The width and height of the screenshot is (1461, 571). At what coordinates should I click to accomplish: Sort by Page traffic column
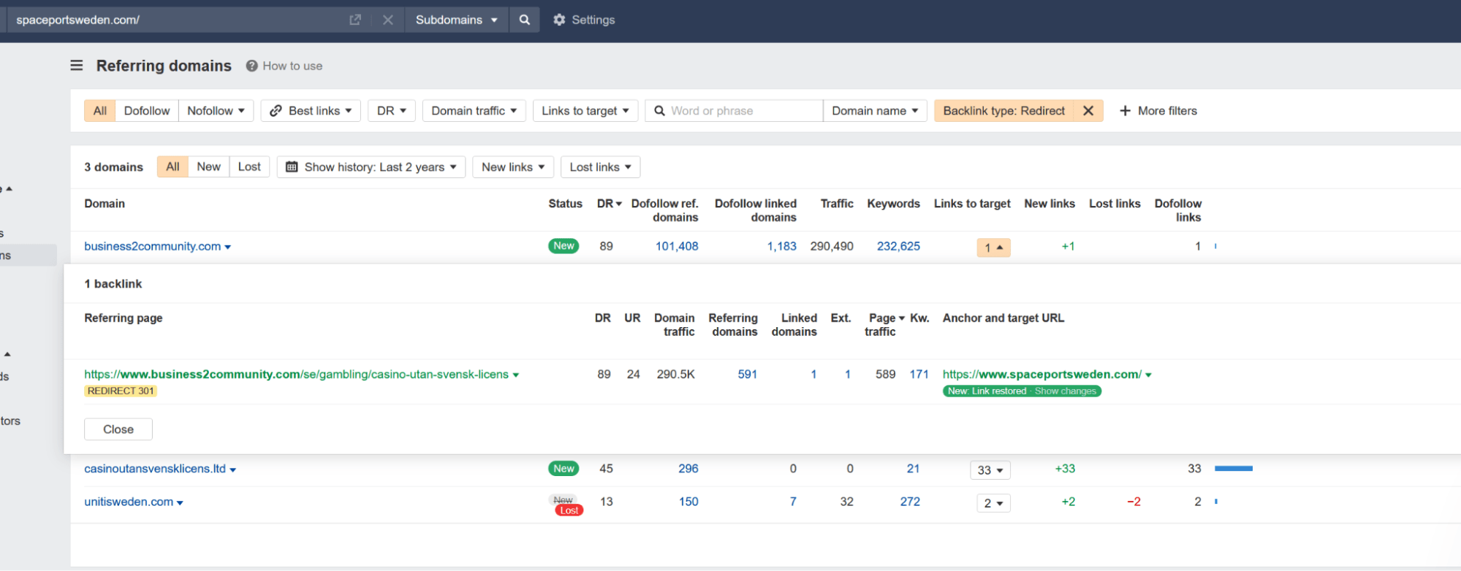[x=884, y=325]
